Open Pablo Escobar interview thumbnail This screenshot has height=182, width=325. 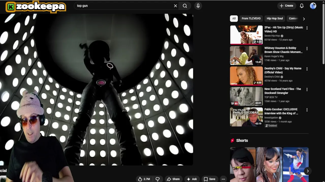pos(246,117)
